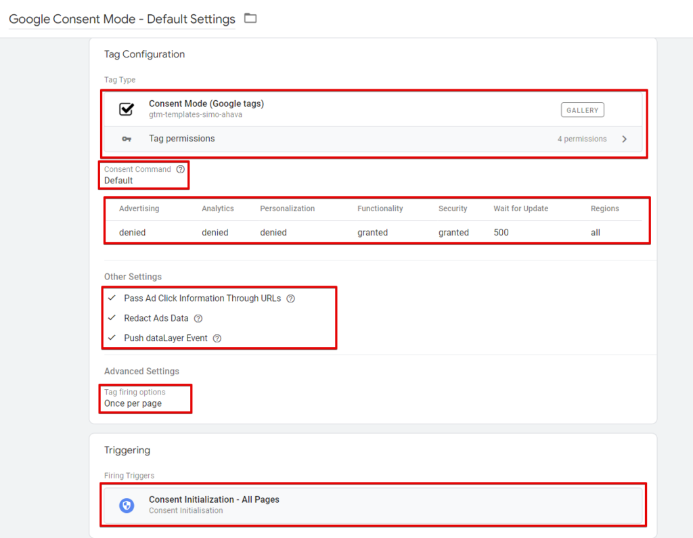This screenshot has width=693, height=538.
Task: Click the Other Settings heading
Action: [x=133, y=277]
